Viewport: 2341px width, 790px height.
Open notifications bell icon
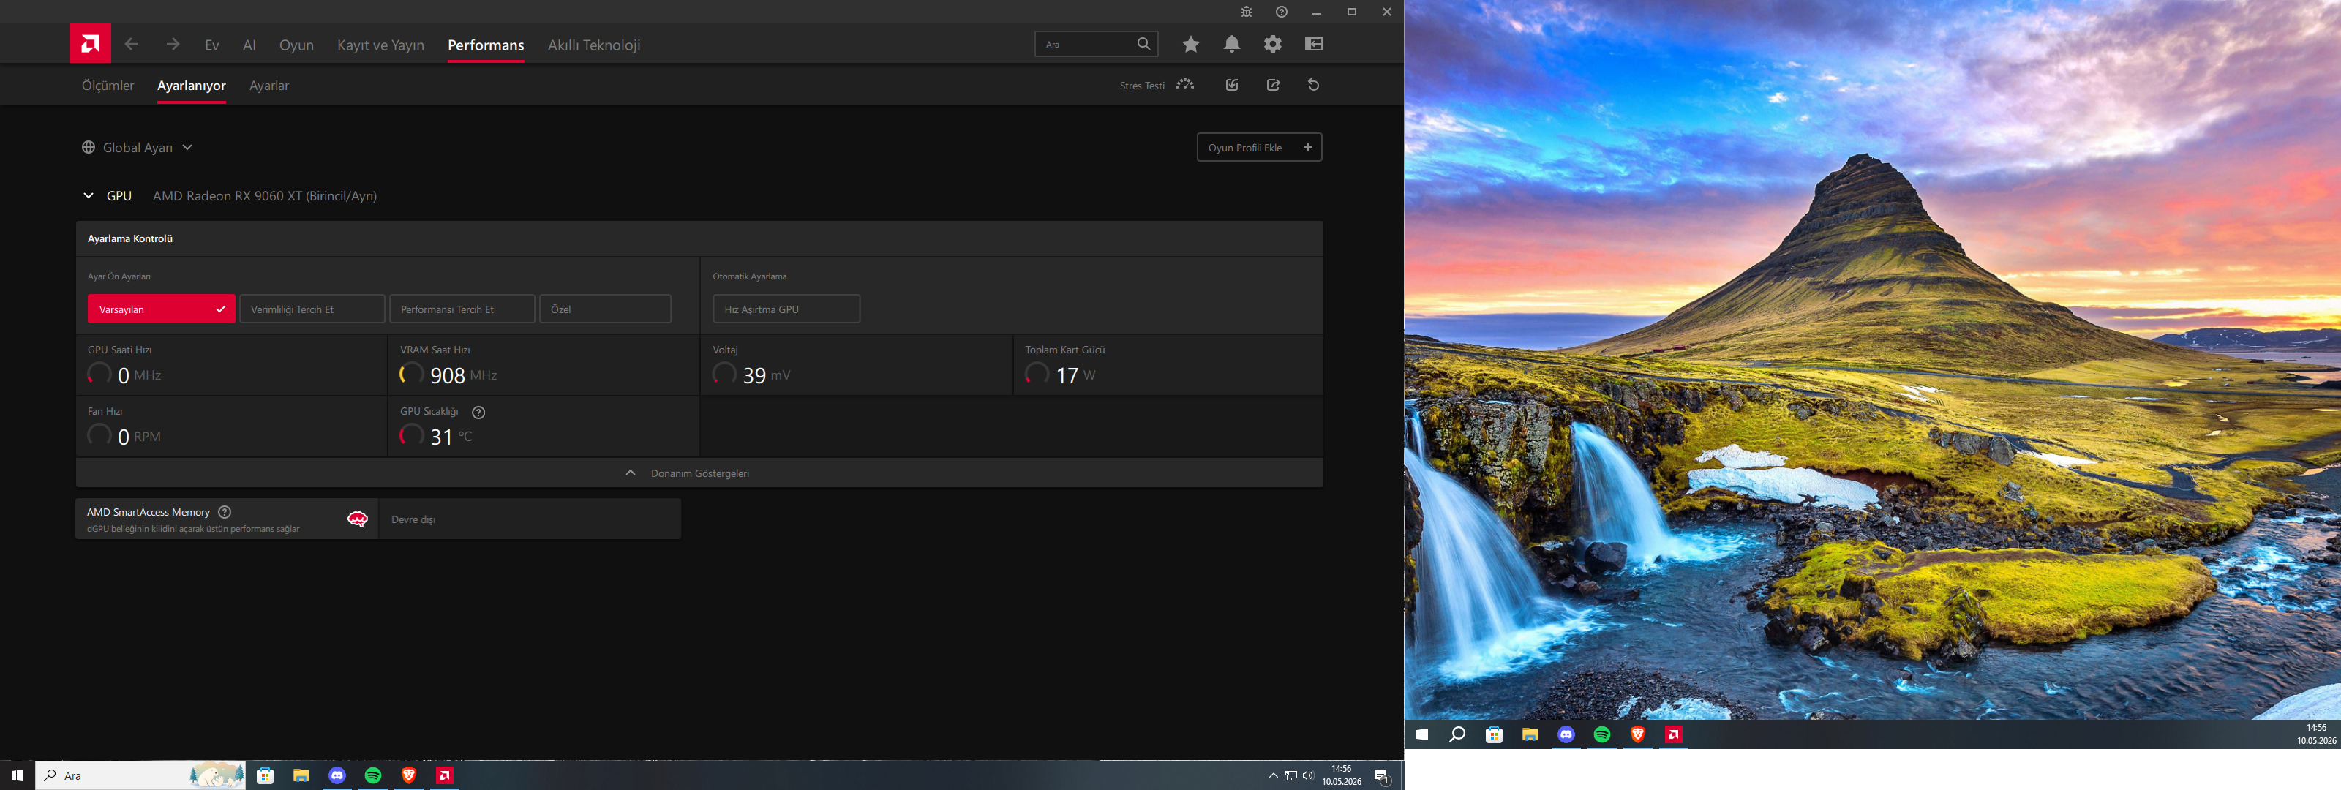click(1231, 44)
